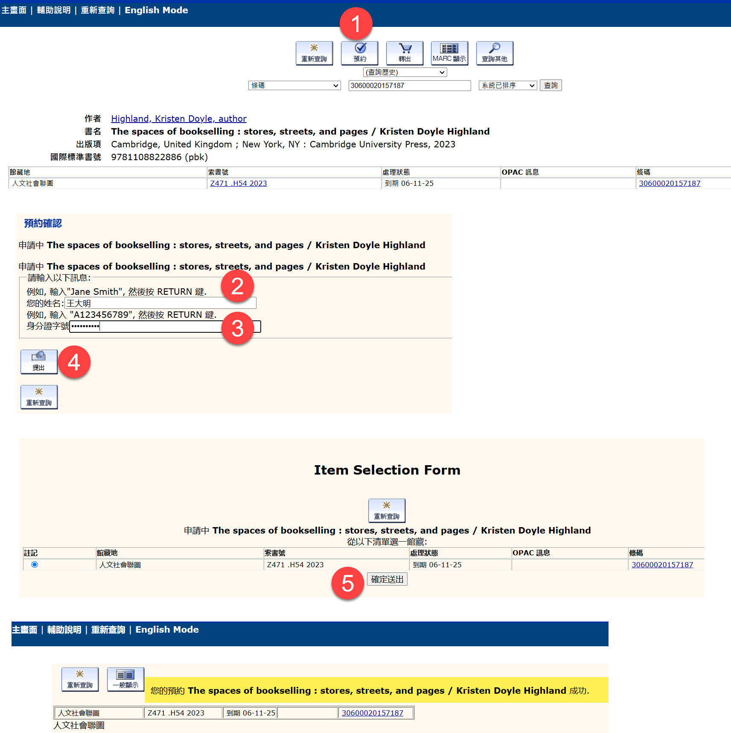This screenshot has height=733, width=731.
Task: Click 重新查詢 in lower navigation bar
Action: (x=108, y=630)
